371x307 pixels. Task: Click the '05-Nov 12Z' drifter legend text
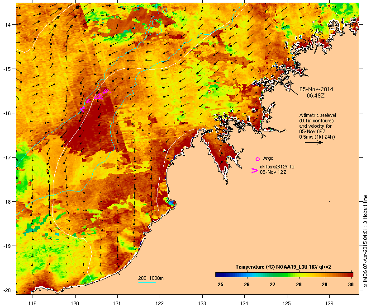pyautogui.click(x=273, y=172)
